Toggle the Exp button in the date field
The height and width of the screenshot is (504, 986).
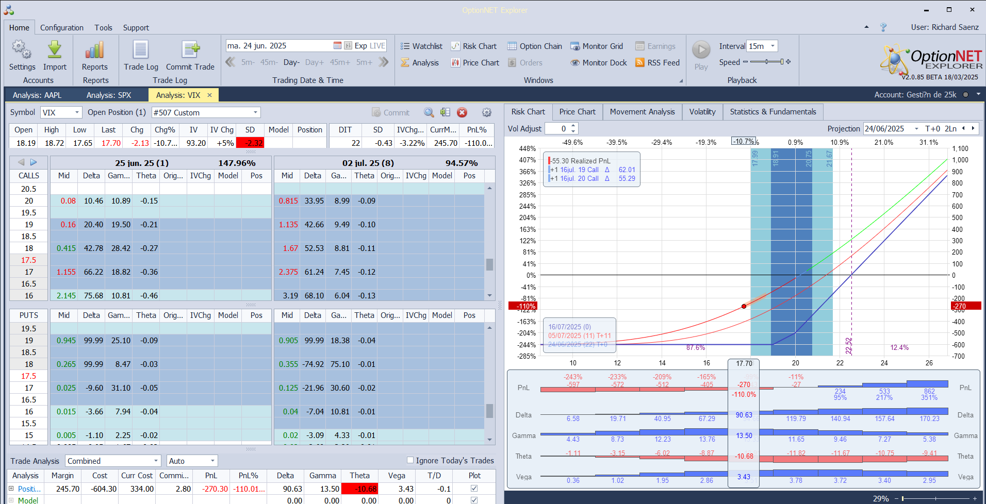coord(361,46)
